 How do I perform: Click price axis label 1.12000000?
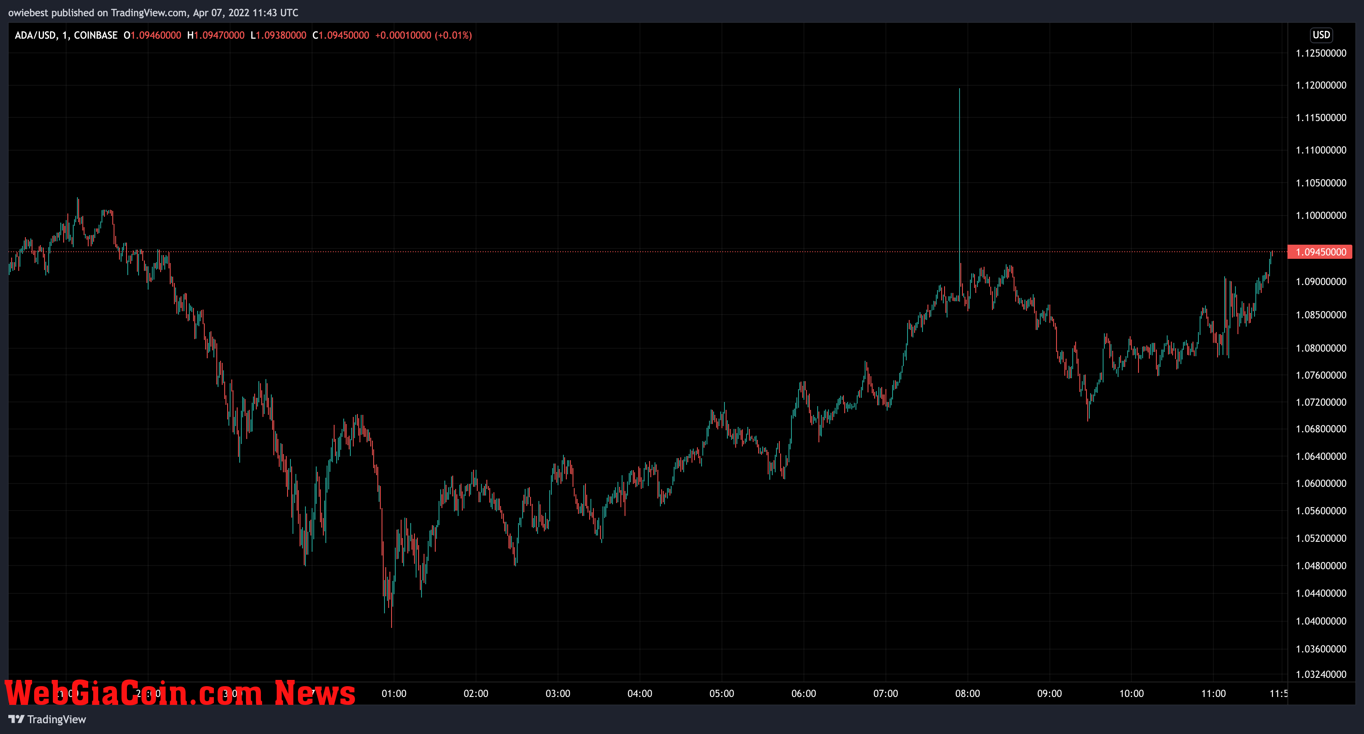coord(1321,85)
